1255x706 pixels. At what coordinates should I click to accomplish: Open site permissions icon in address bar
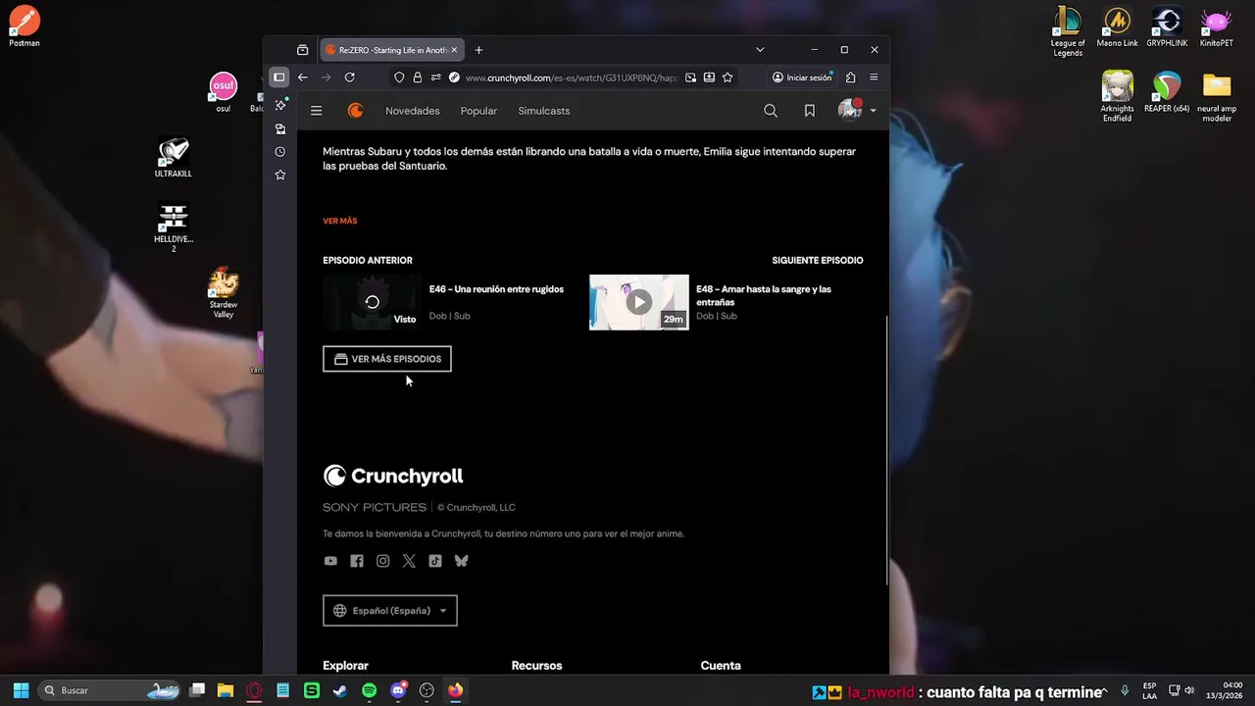(435, 77)
